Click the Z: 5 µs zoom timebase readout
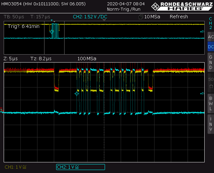214x173 pixels. coord(10,59)
